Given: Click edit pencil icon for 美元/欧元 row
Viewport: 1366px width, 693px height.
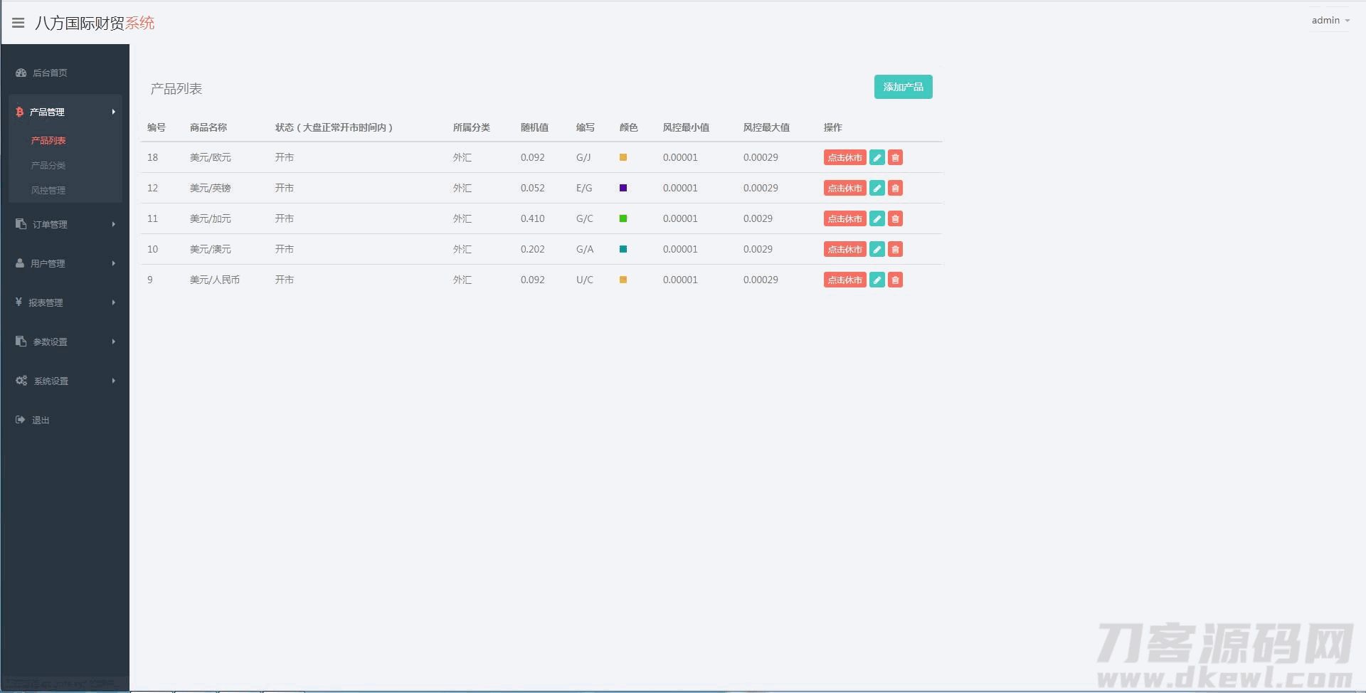Looking at the screenshot, I should click(x=877, y=158).
